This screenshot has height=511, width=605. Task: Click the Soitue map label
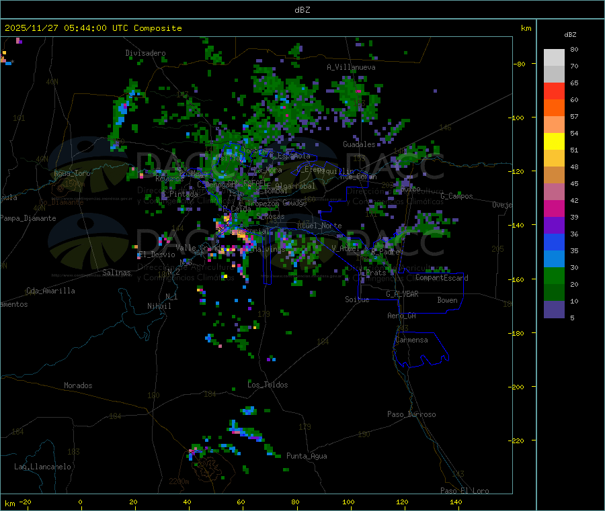pos(357,299)
